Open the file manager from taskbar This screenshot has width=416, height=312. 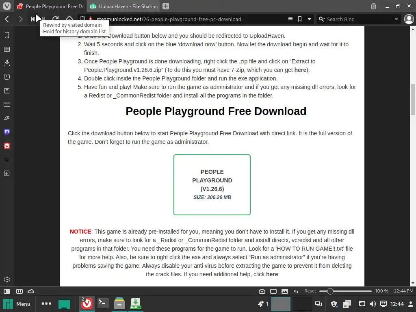119,303
